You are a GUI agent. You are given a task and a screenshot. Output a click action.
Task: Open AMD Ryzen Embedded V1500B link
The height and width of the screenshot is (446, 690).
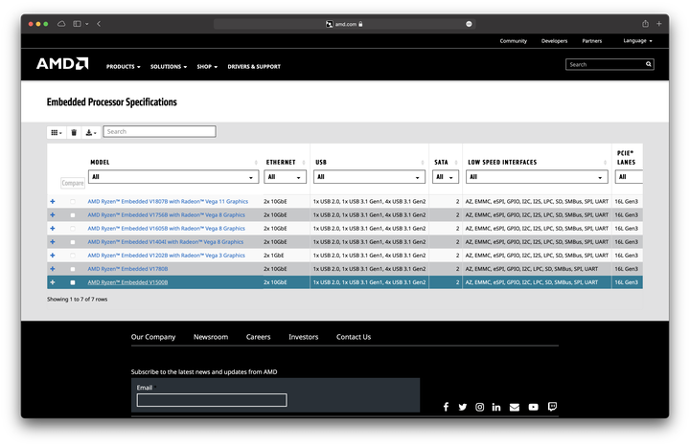pyautogui.click(x=127, y=282)
